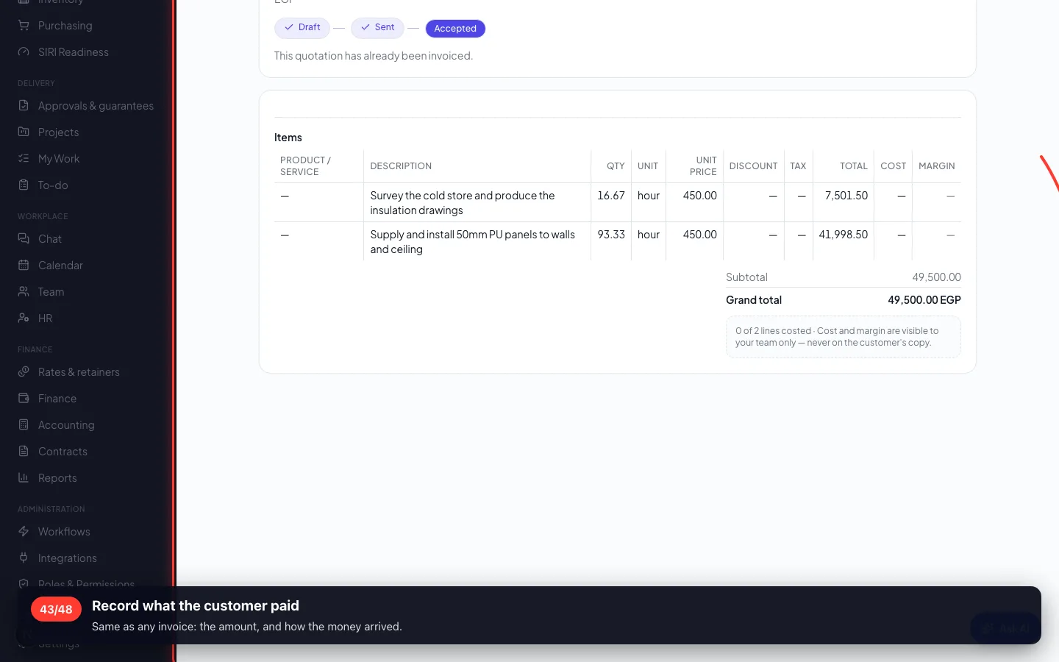Click the Workflows lightning icon
The height and width of the screenshot is (662, 1059).
[x=24, y=531]
